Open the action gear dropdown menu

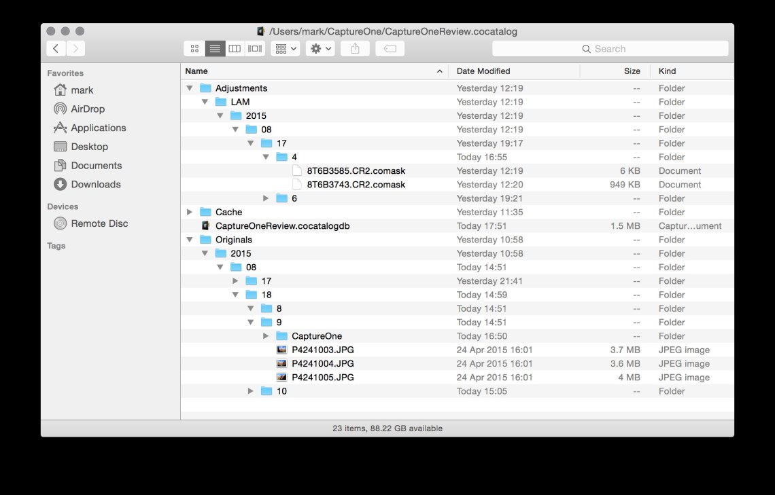[x=320, y=48]
